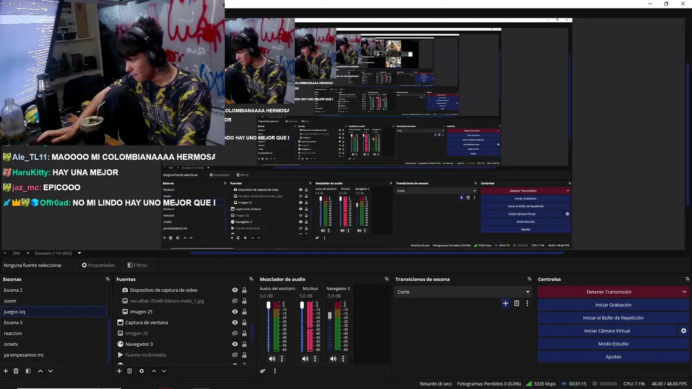Switch to ya empezamos mc scene
Image resolution: width=692 pixels, height=389 pixels.
pos(54,355)
